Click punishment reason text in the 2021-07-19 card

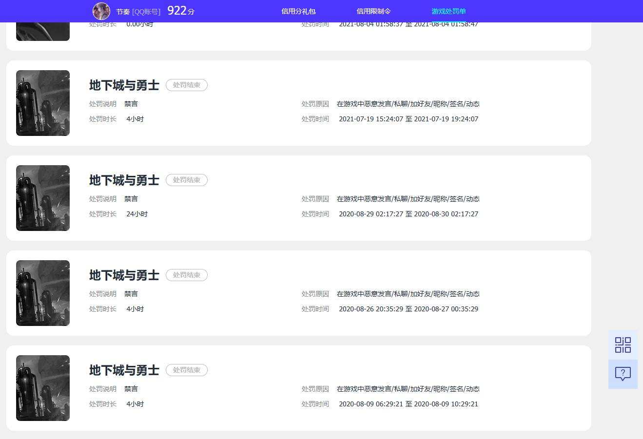pyautogui.click(x=408, y=104)
